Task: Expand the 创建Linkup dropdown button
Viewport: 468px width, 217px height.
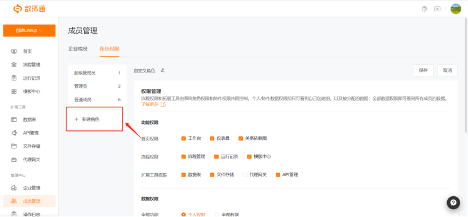Action: click(29, 31)
